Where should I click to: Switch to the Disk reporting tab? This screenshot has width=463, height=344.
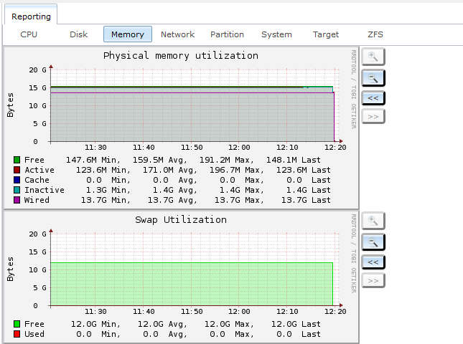click(x=78, y=34)
